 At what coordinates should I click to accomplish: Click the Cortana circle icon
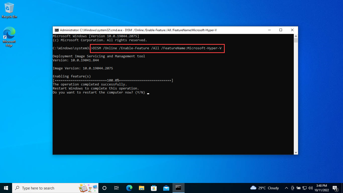[x=104, y=188]
